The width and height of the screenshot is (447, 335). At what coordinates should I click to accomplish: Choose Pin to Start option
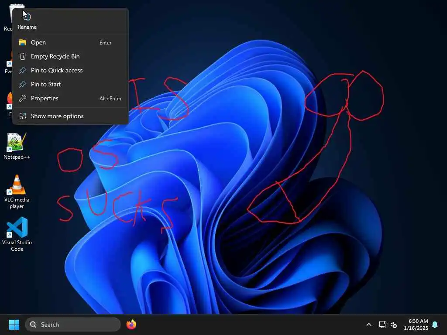point(70,84)
